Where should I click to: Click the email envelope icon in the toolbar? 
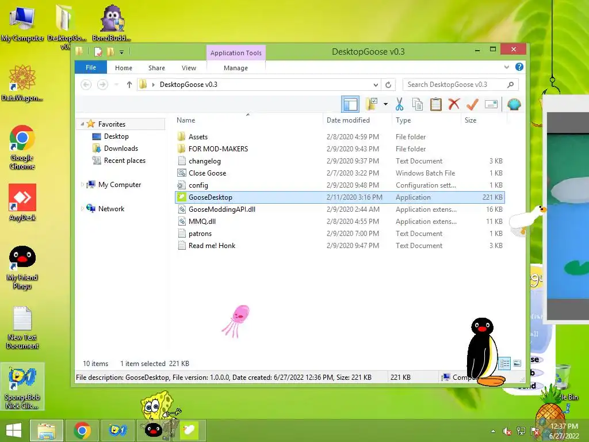tap(491, 104)
